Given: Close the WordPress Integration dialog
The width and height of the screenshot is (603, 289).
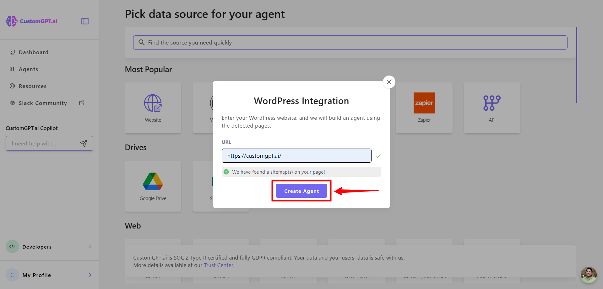Looking at the screenshot, I should [x=389, y=82].
